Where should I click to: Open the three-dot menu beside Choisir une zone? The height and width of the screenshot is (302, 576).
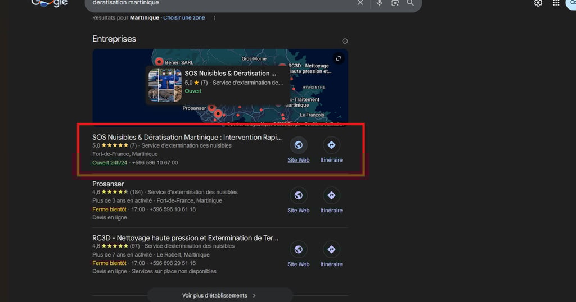214,17
